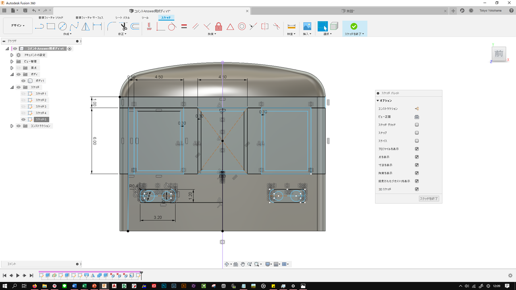Uncheck the 寸法を表示 checkbox
The width and height of the screenshot is (516, 290).
(417, 165)
